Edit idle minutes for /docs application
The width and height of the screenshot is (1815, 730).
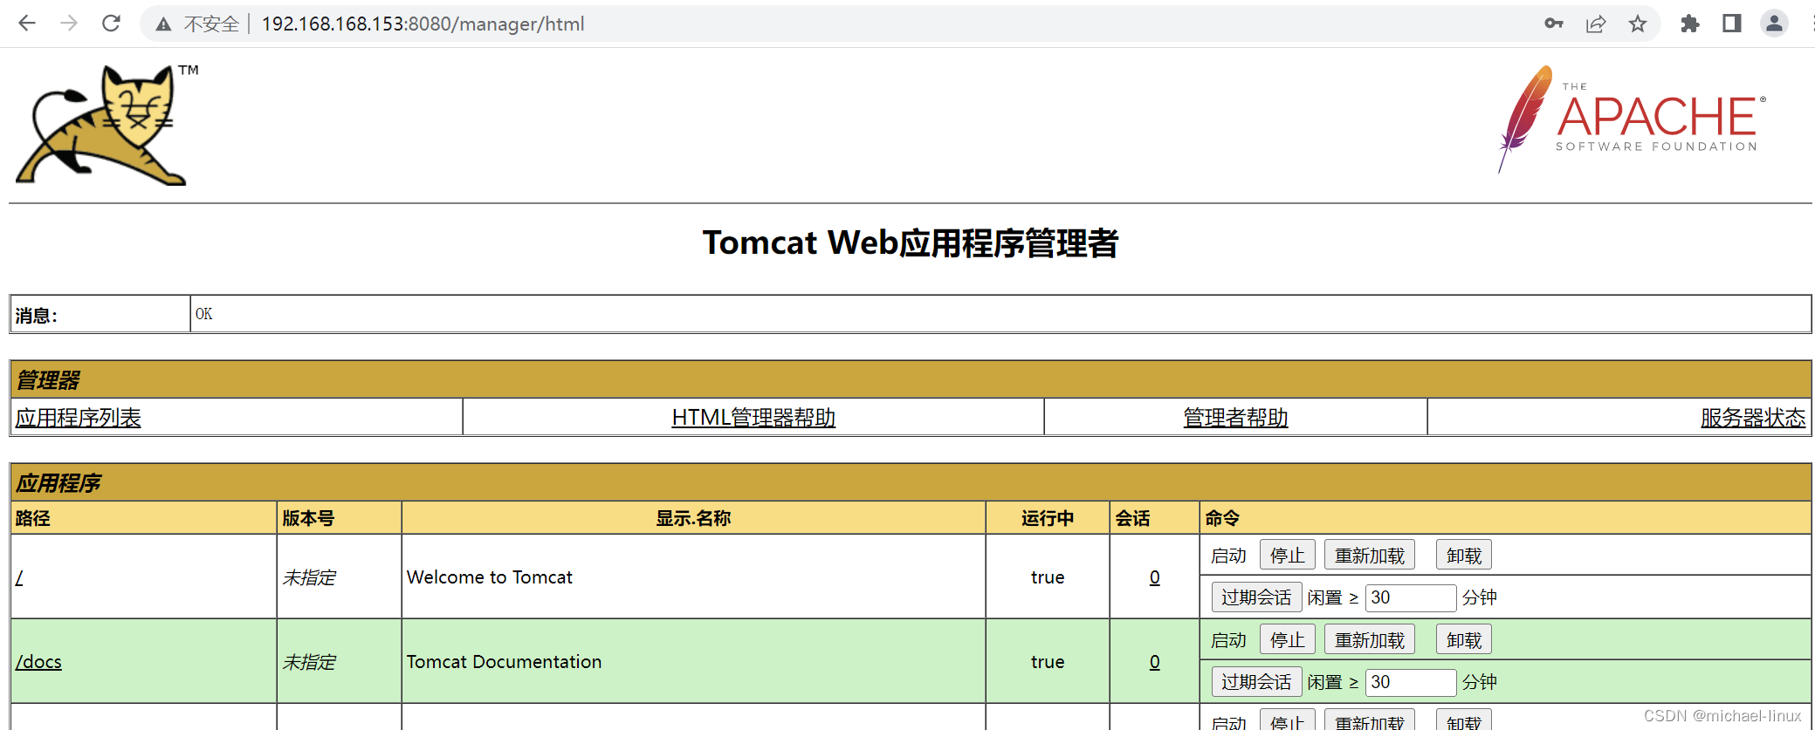[1410, 682]
